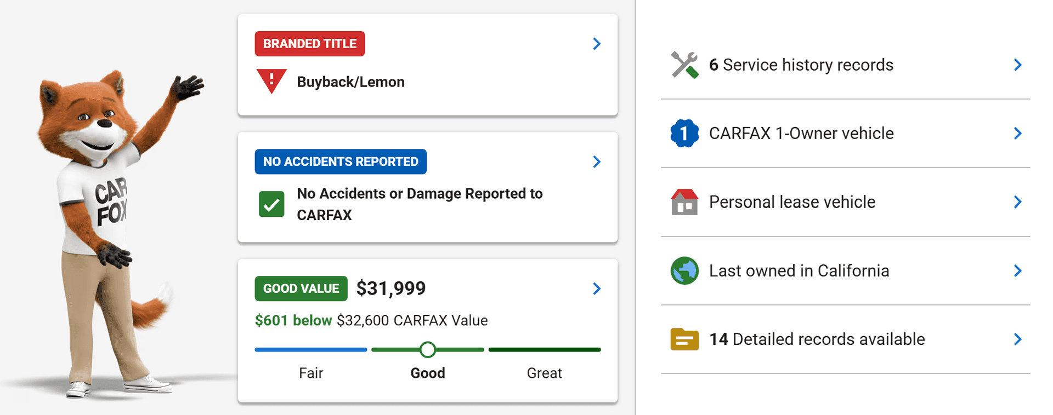Click the red Buyback/Lemon warning triangle icon
Screen dimensions: 1053x415
[271, 81]
